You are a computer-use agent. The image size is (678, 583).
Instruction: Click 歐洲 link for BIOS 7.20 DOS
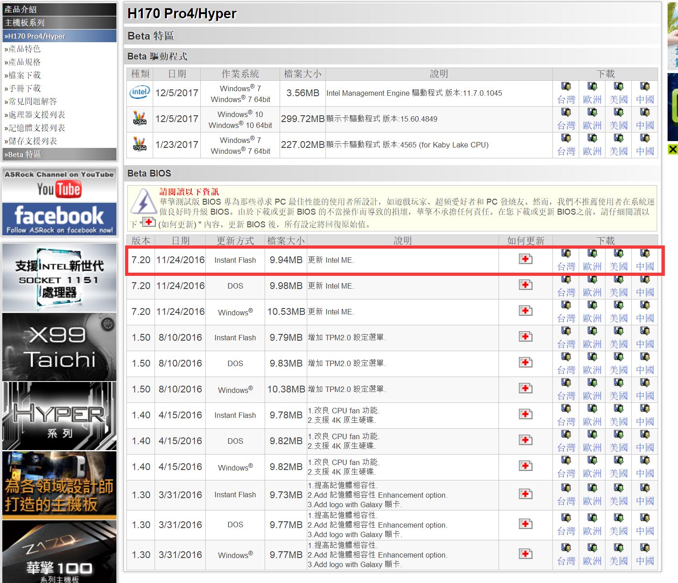[x=592, y=292]
